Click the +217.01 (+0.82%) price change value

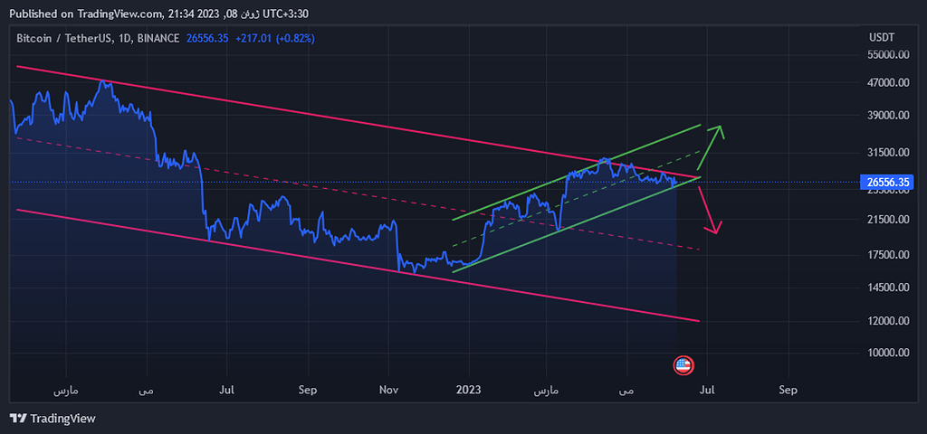click(274, 38)
